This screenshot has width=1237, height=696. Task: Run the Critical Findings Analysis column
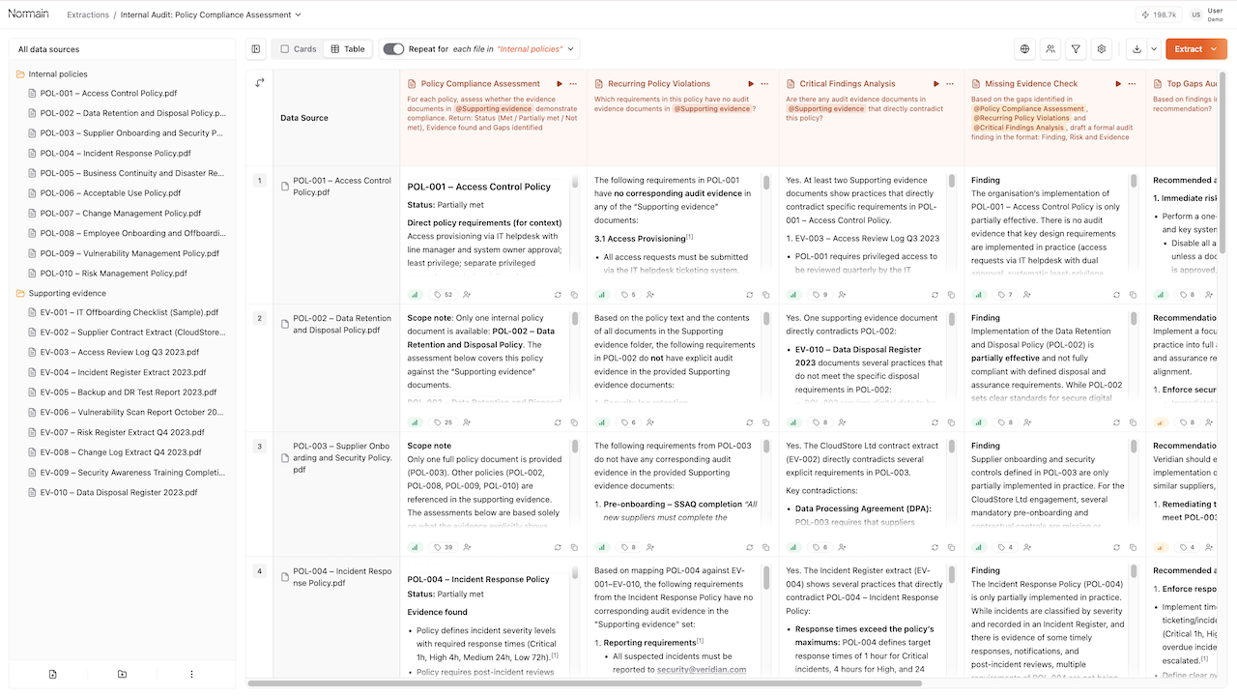[935, 84]
